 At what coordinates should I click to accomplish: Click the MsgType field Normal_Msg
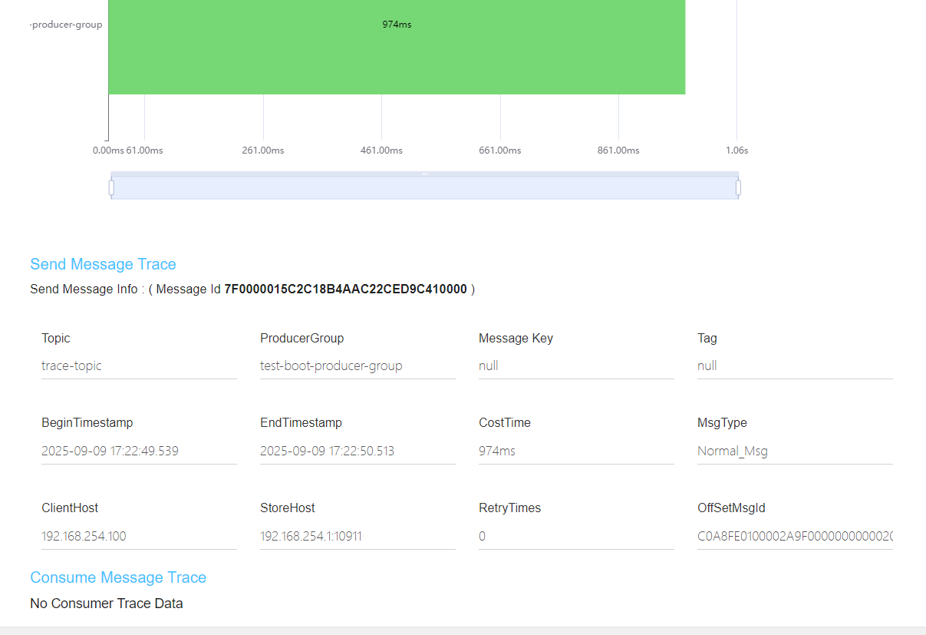tap(795, 451)
